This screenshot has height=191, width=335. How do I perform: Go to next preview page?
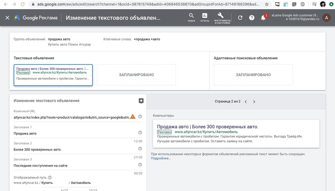tap(254, 101)
